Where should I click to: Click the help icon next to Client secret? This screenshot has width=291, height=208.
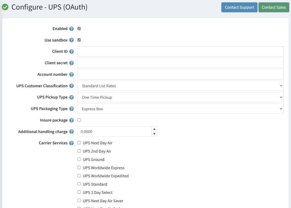[x=71, y=63]
